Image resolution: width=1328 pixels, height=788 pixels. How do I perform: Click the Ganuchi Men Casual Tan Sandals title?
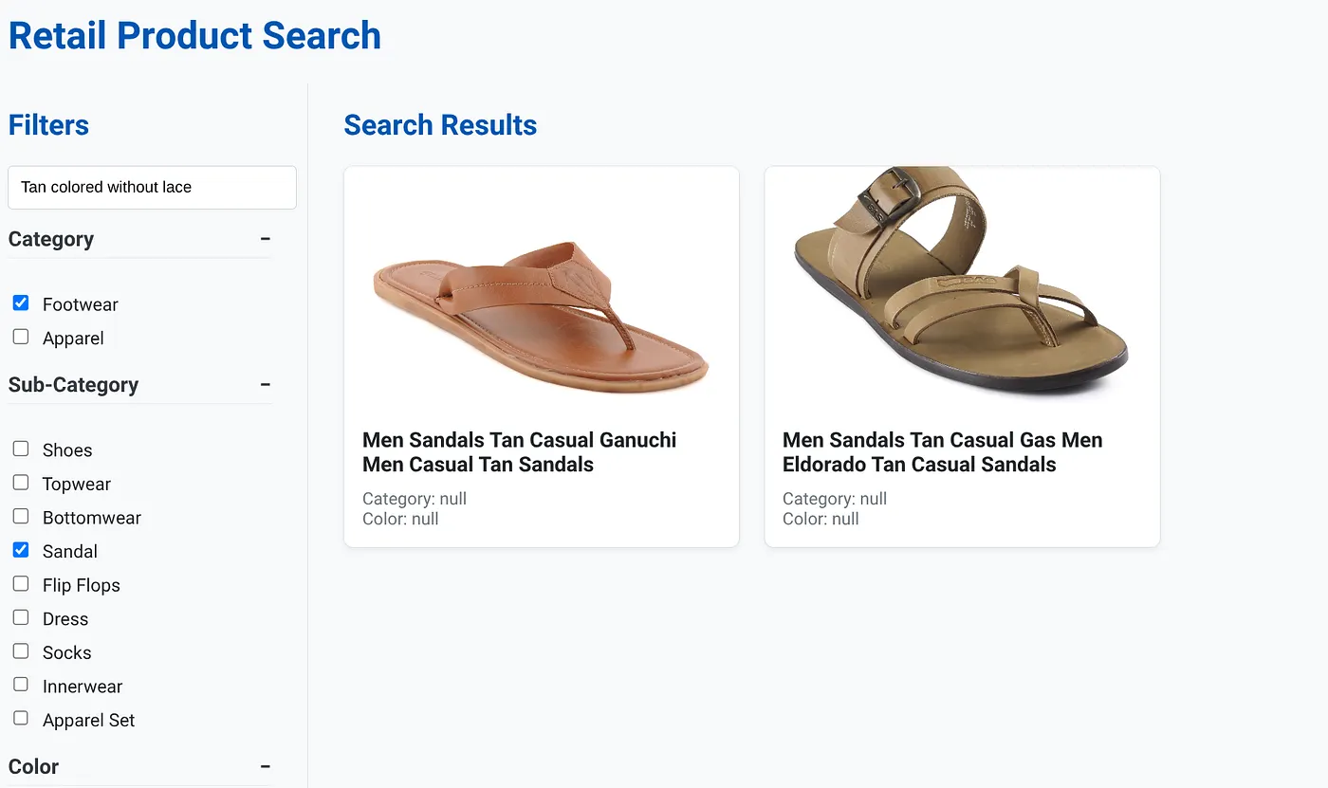pyautogui.click(x=520, y=452)
